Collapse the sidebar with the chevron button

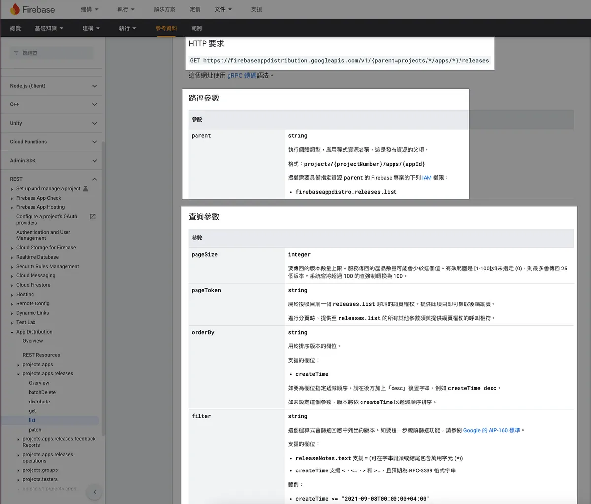[x=94, y=492]
